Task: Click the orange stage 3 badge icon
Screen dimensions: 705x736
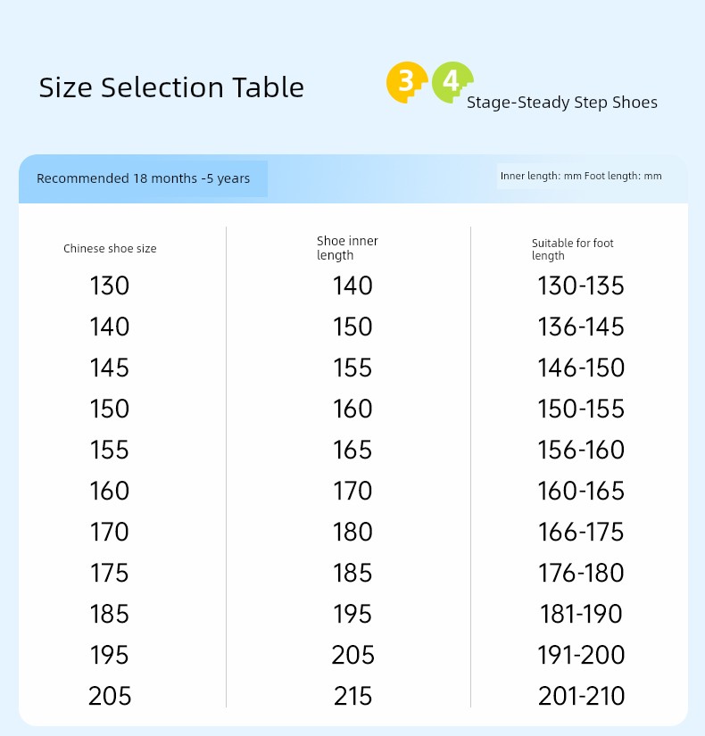Action: click(x=407, y=82)
